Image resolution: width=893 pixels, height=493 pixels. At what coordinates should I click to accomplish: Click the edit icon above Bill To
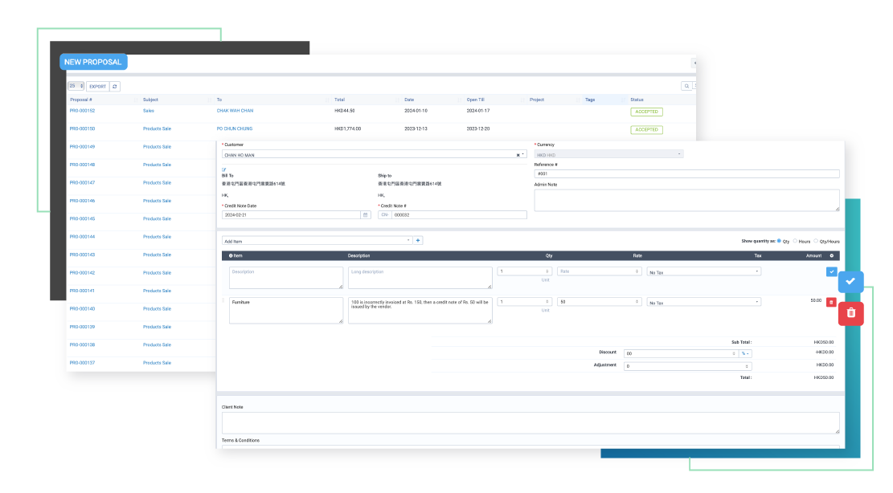(x=224, y=169)
